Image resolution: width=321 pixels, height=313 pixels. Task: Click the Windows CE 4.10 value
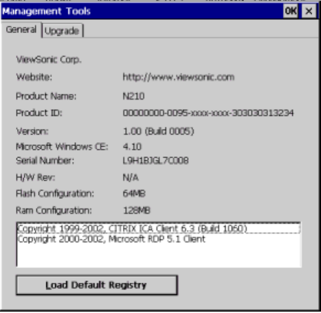click(132, 147)
